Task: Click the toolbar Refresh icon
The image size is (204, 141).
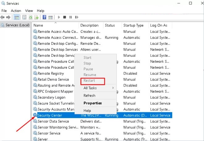Action: [31, 17]
